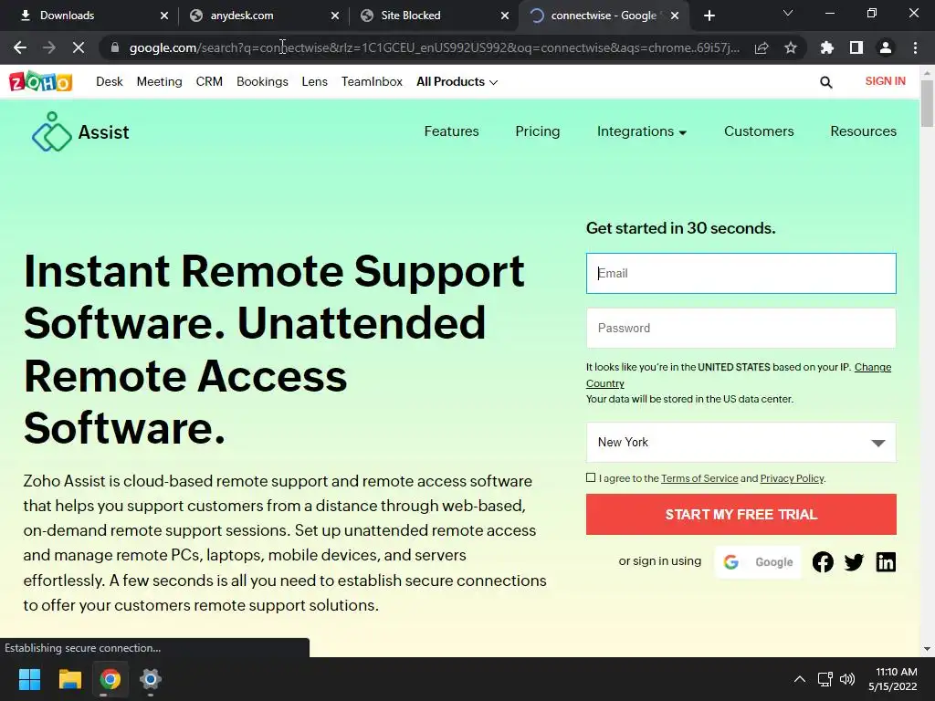
Task: Open the taskbar clock and date
Action: [893, 679]
